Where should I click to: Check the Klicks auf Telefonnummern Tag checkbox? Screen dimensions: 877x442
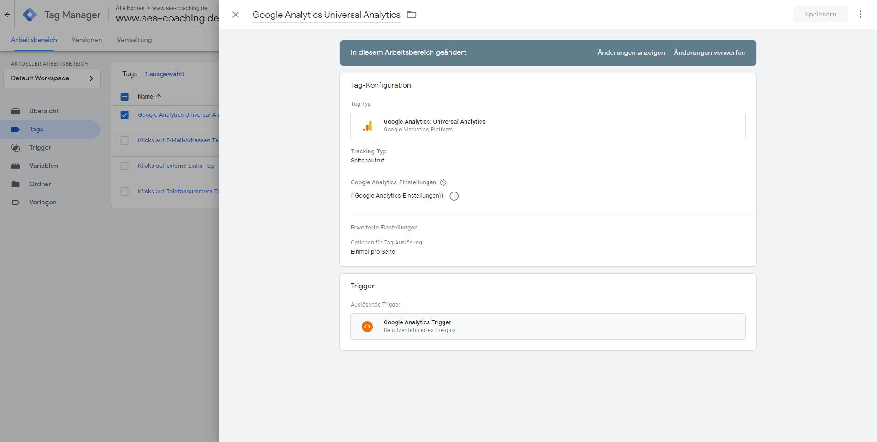tap(125, 192)
